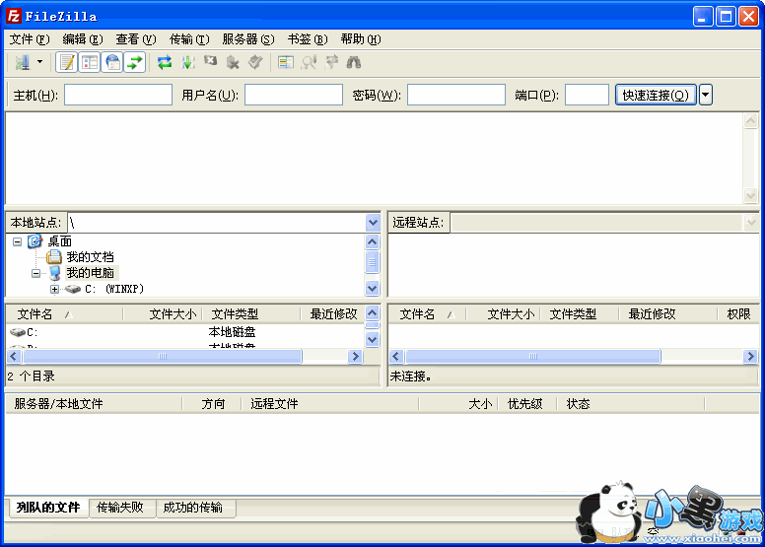Toggle directory comparison colored list icon
The width and height of the screenshot is (765, 547).
[286, 62]
